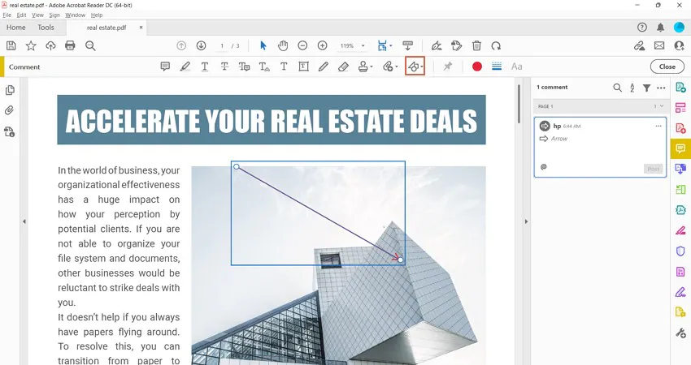Zoom in with the plus icon

click(322, 45)
